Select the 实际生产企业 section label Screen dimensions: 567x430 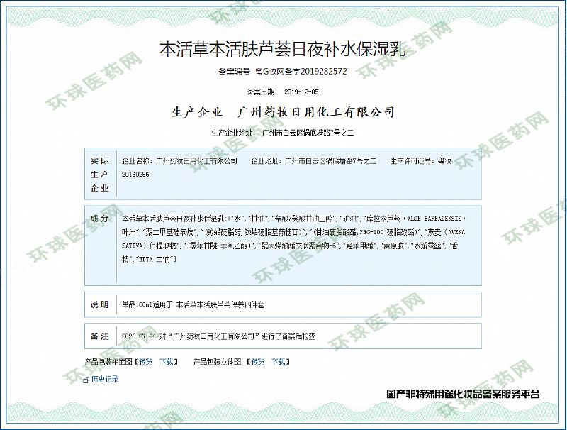[99, 174]
